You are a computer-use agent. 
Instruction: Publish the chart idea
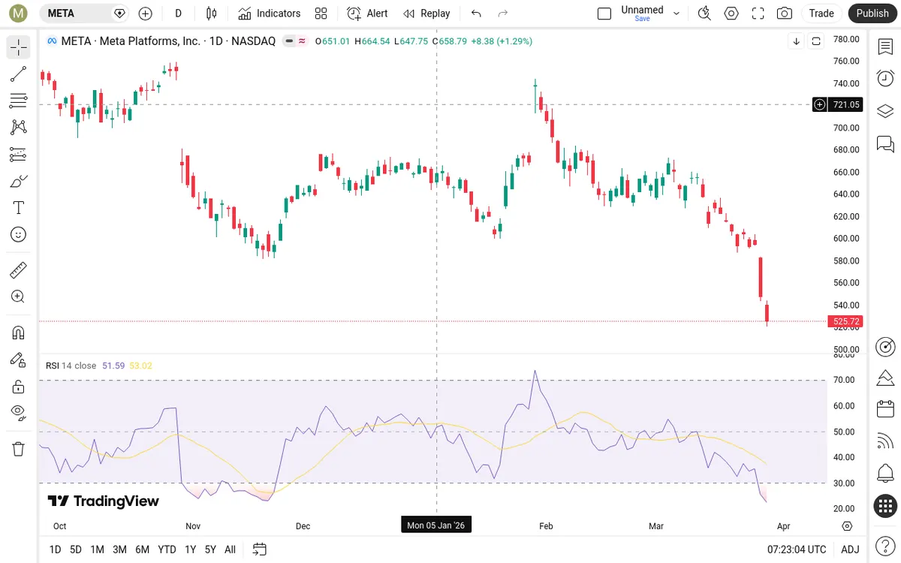pos(872,13)
